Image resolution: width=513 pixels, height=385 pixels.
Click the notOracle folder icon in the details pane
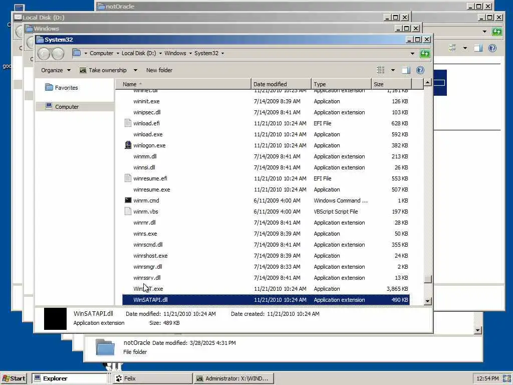(x=105, y=347)
